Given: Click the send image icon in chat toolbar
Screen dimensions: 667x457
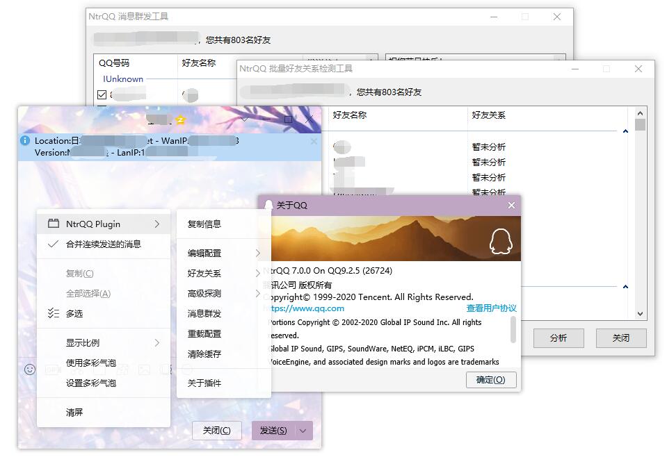Looking at the screenshot, I should (x=144, y=370).
